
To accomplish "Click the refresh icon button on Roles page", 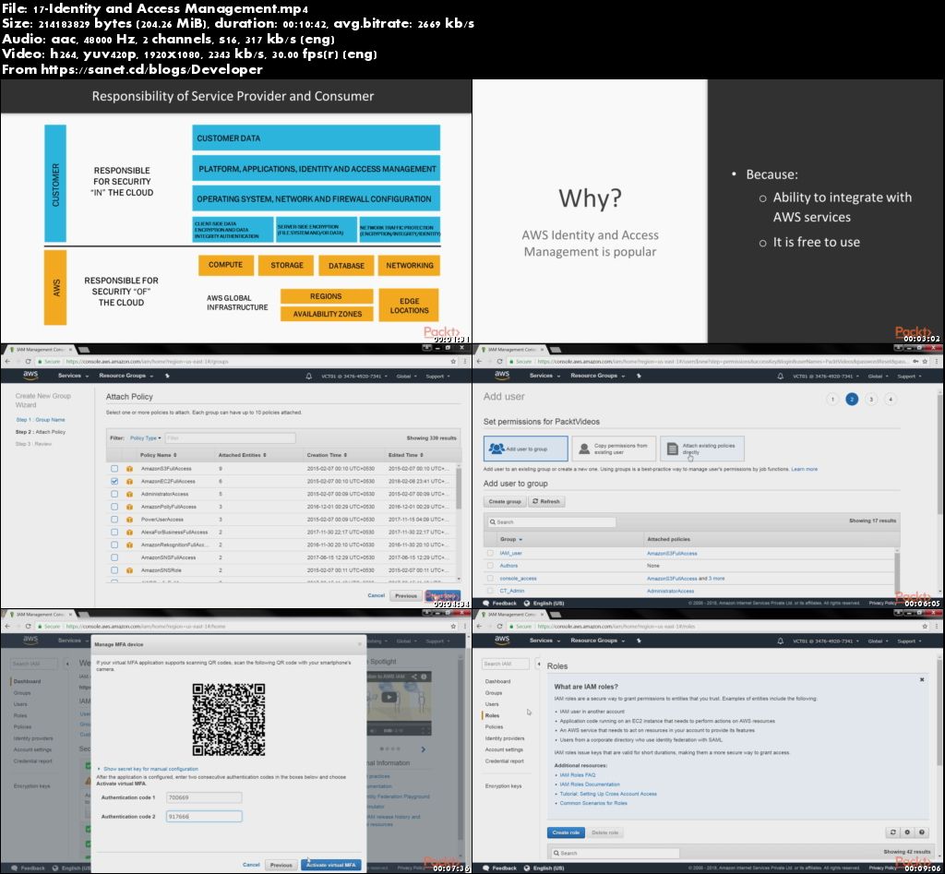I will pos(892,832).
